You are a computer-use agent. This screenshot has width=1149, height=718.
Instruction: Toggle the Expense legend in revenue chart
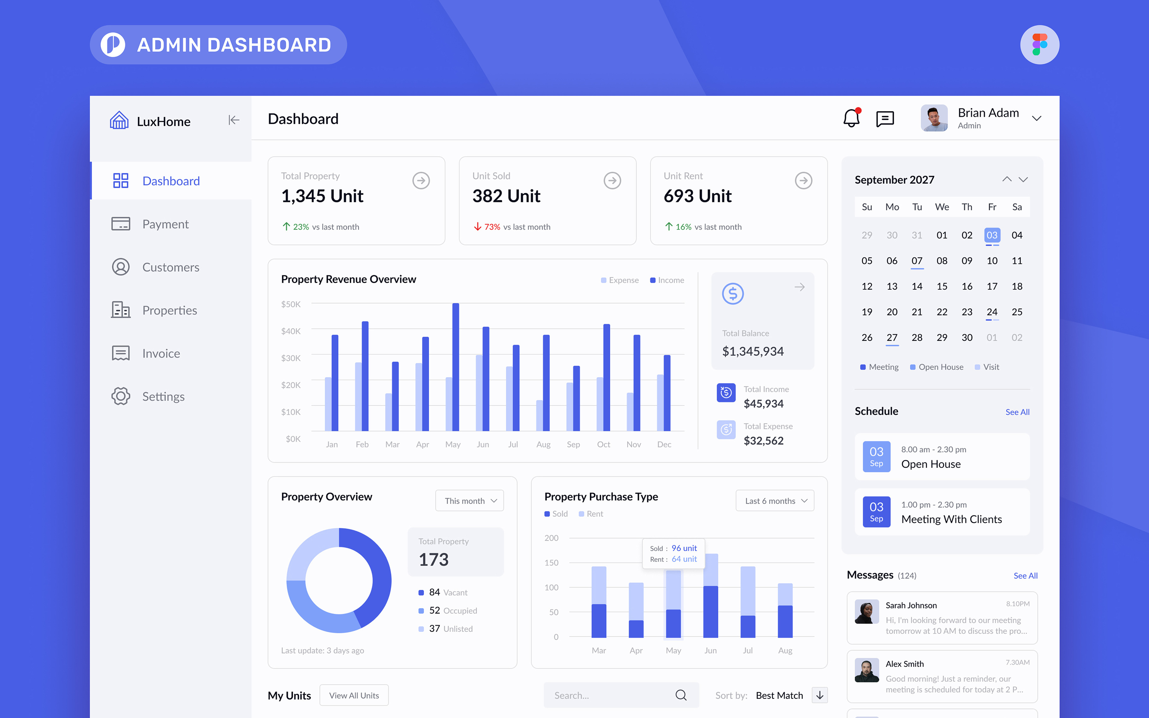click(x=620, y=280)
